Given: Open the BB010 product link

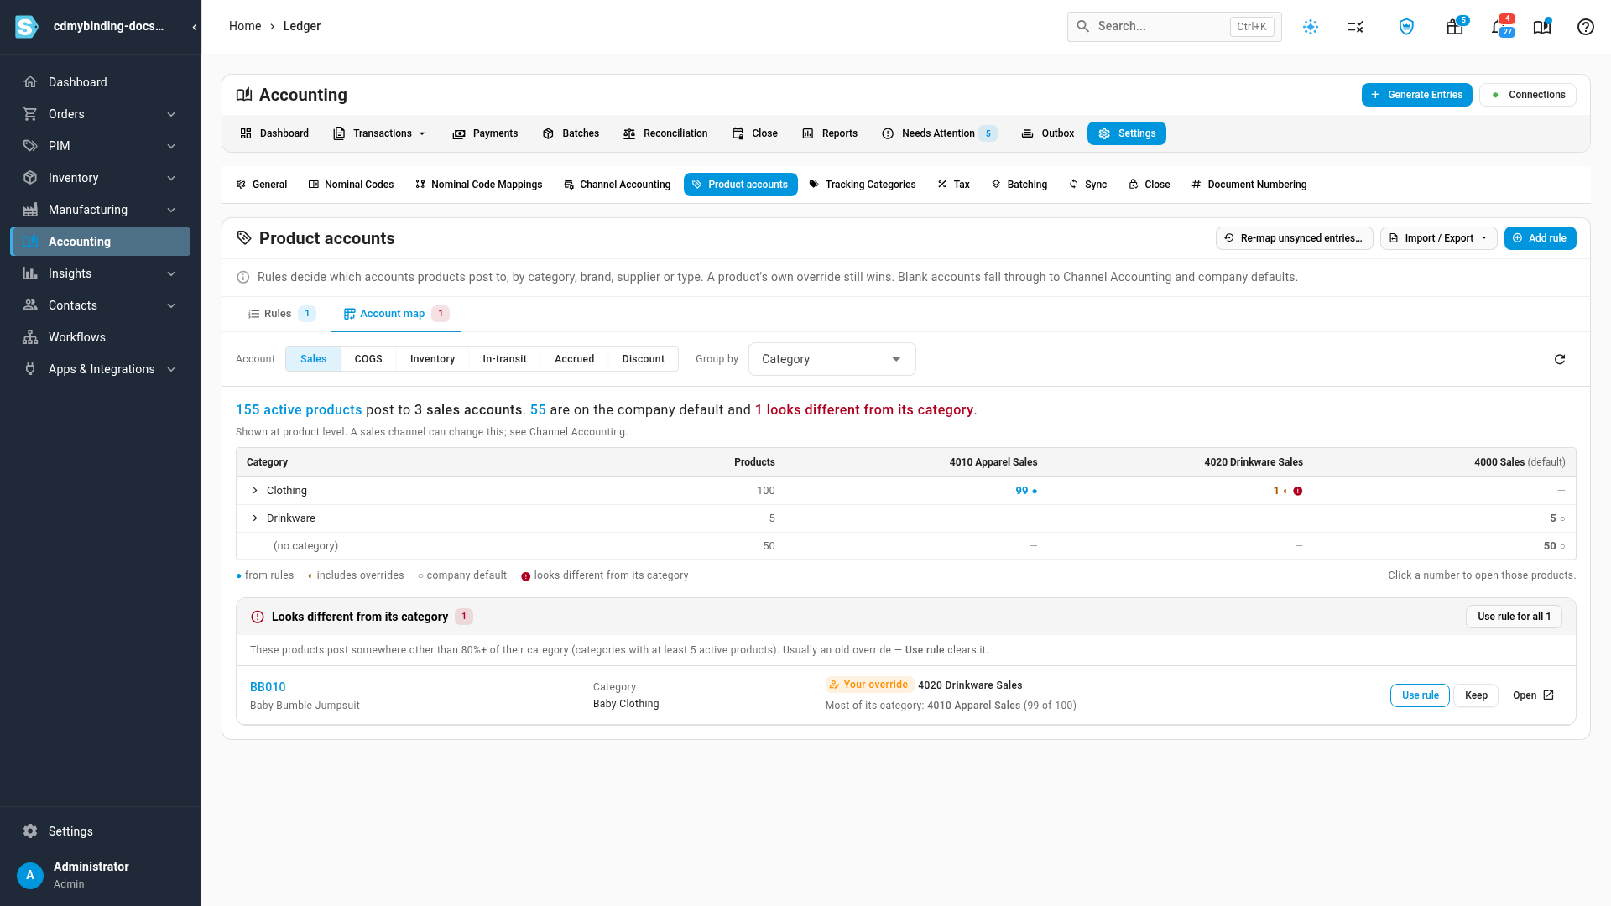Looking at the screenshot, I should [268, 687].
